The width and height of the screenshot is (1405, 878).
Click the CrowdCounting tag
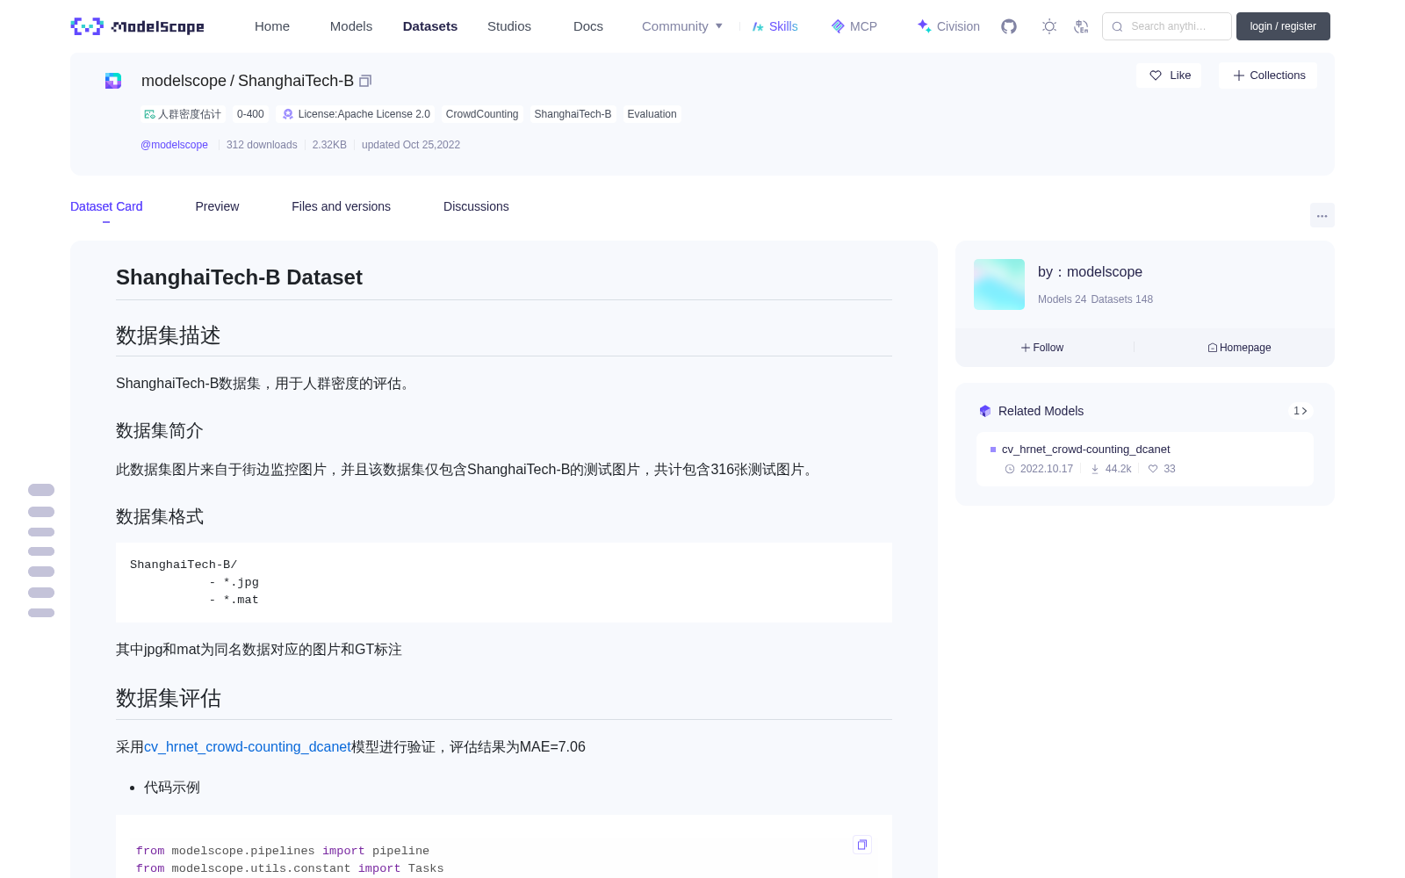tap(482, 114)
